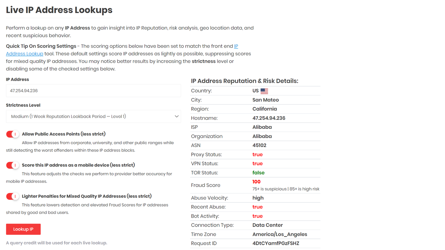
Task: Select the red VPN Status indicator
Action: 257,163
